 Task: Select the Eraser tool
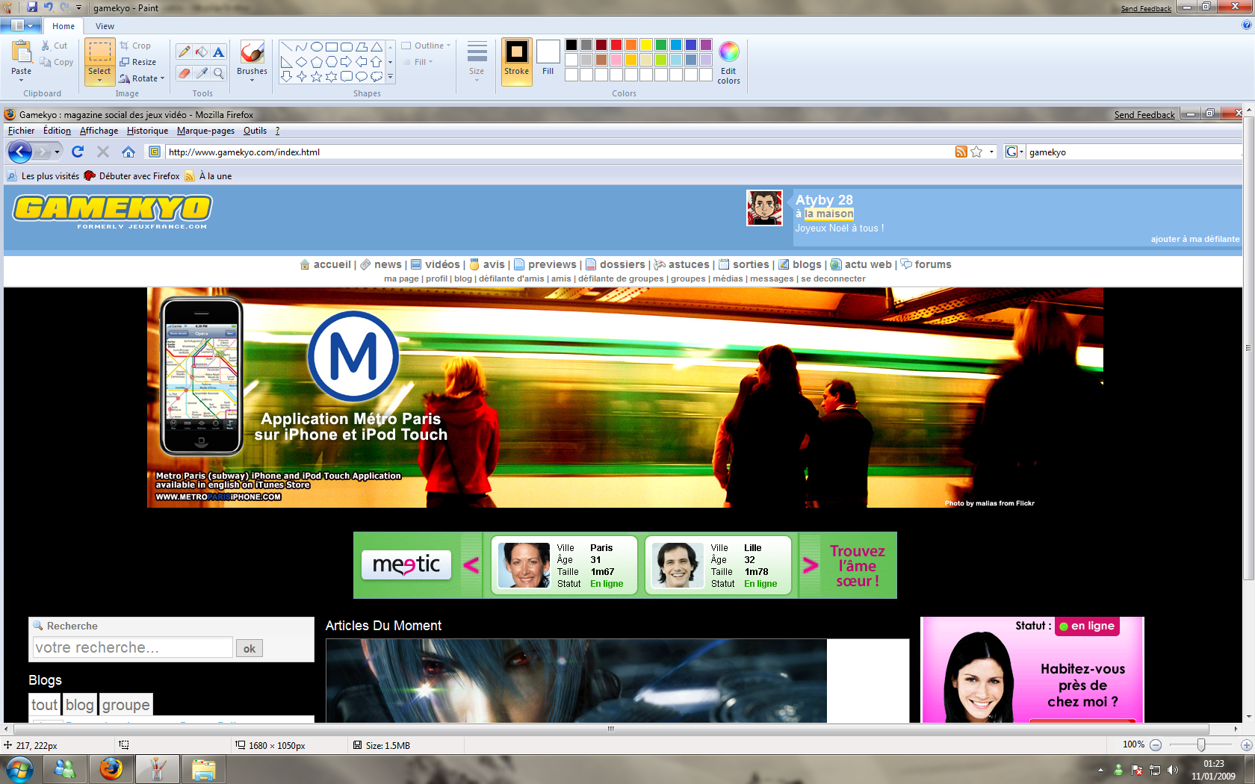(184, 72)
